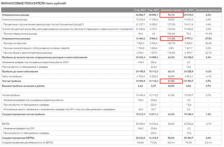Select the value 24 342,4
This screenshot has width=224, height=147.
coord(140,57)
